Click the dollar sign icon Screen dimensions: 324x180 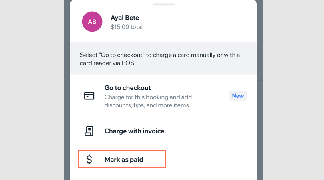(89, 160)
